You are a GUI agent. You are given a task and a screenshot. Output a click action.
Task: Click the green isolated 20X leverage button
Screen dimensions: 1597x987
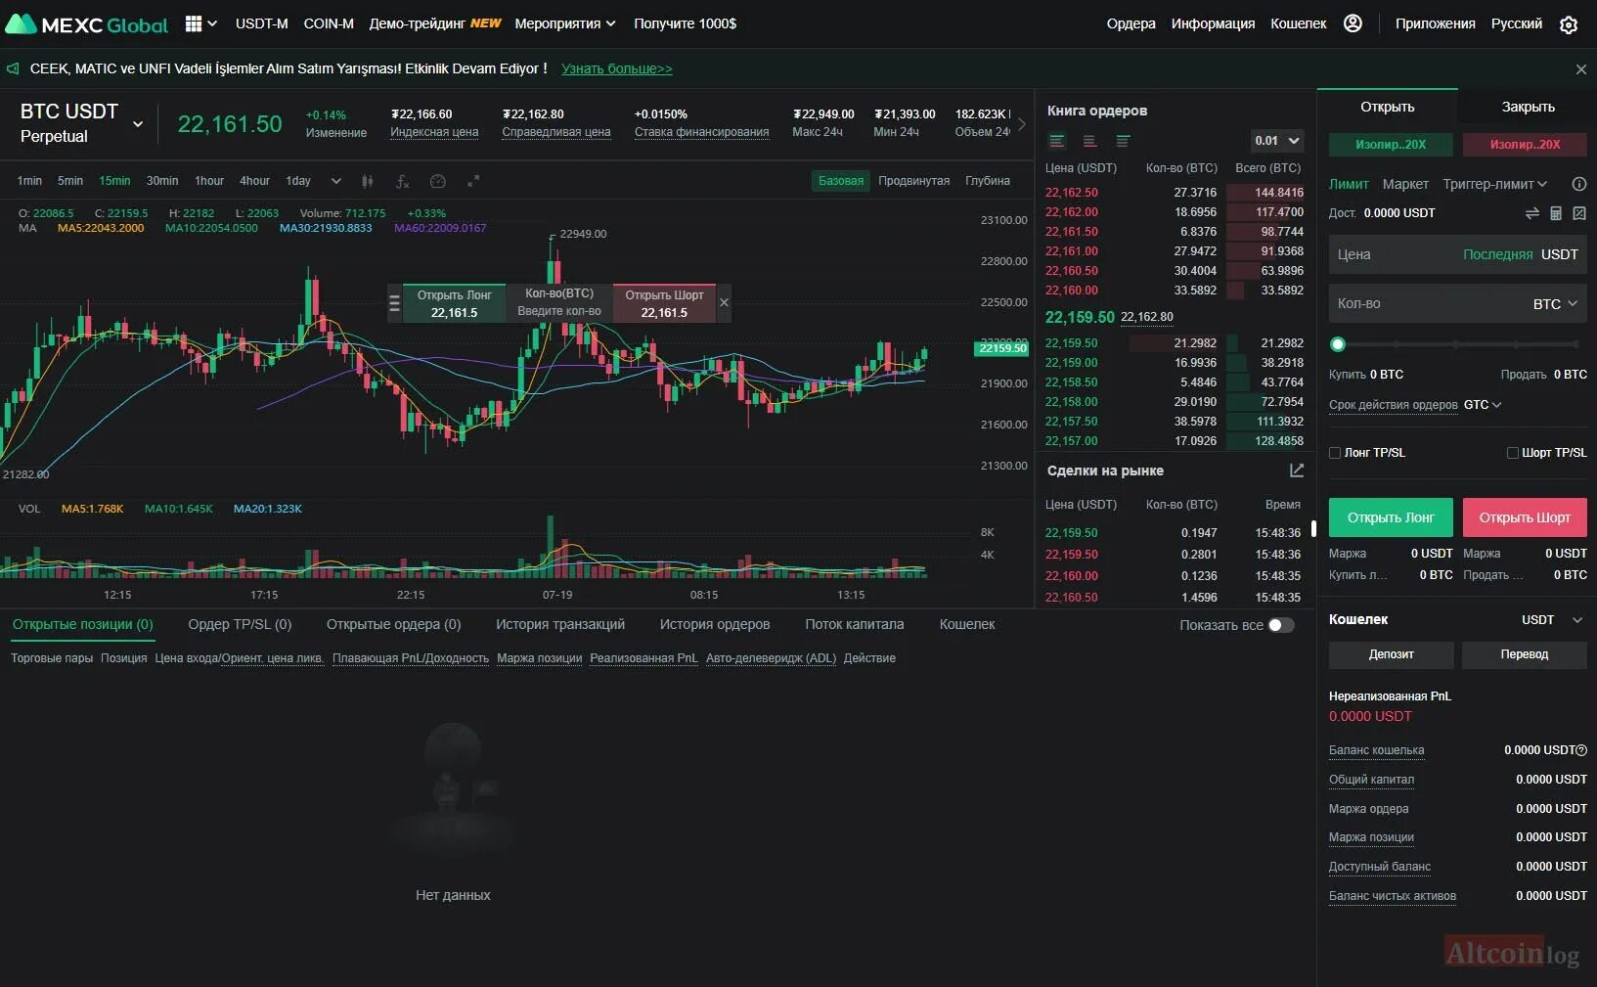(x=1391, y=145)
